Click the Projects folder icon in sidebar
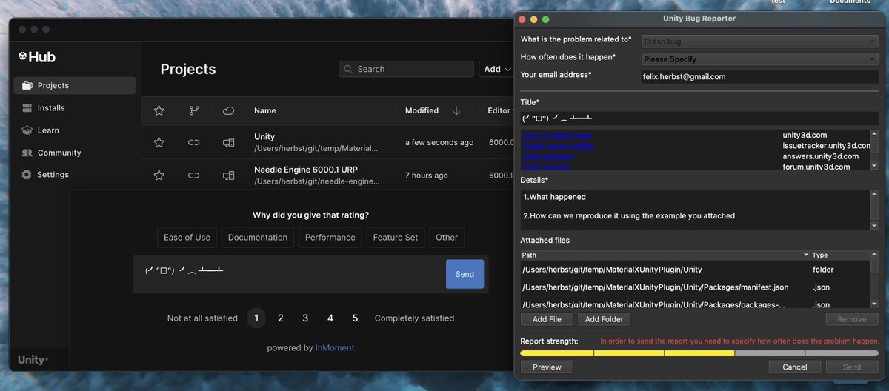 tap(27, 85)
